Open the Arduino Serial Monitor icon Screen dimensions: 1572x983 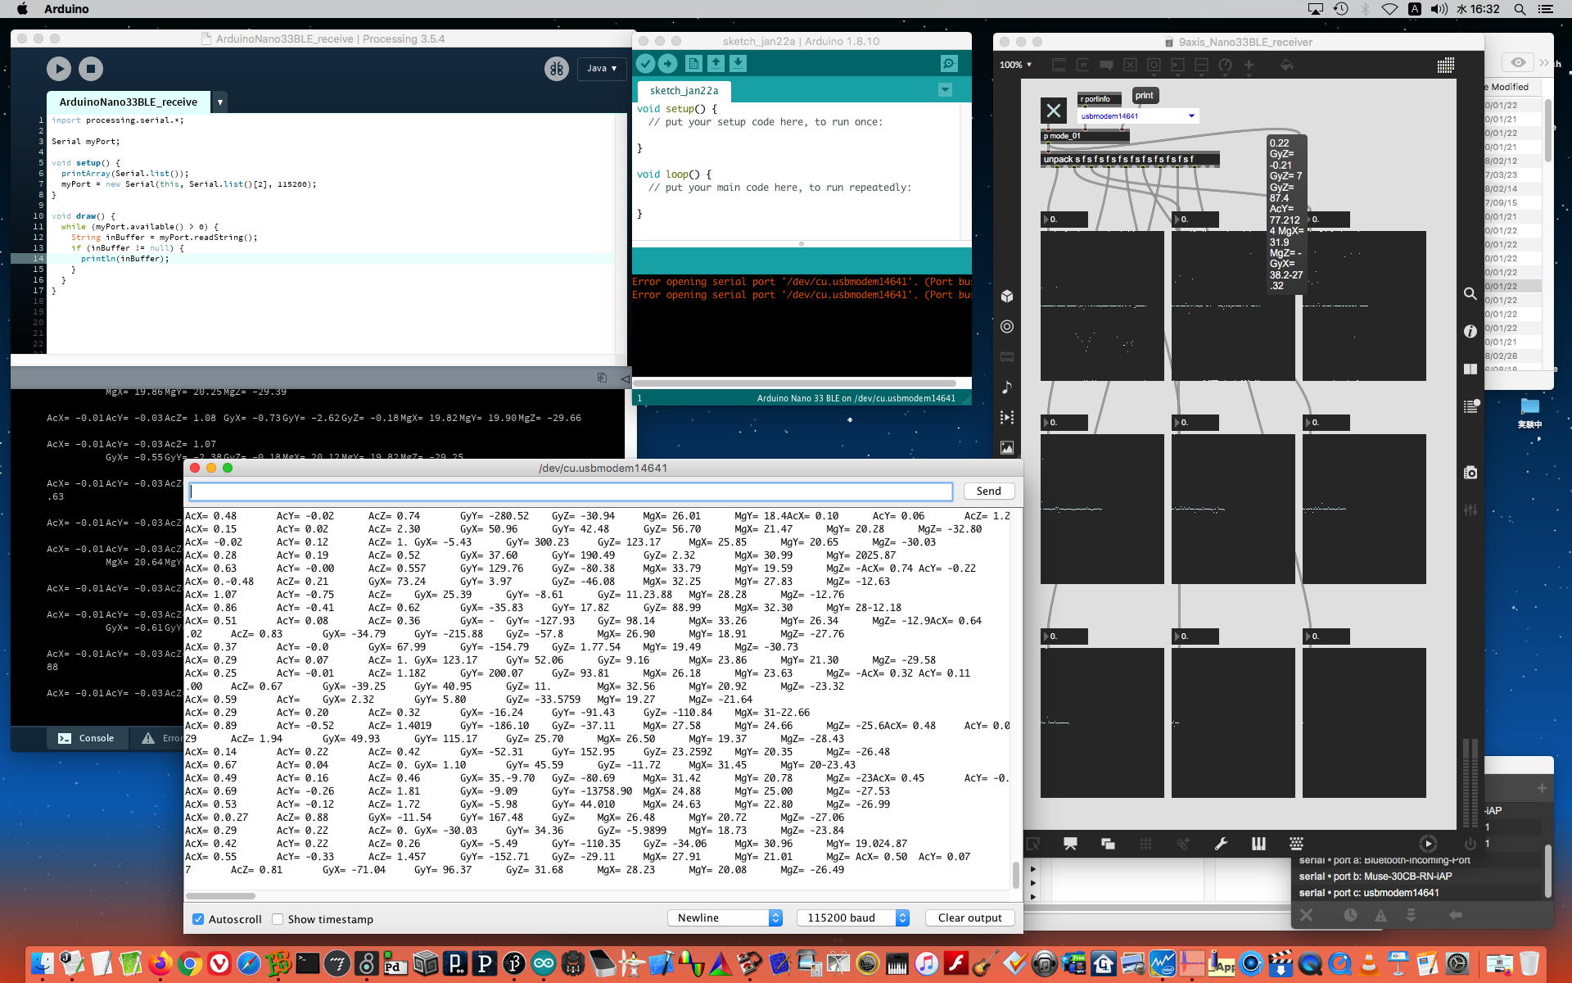[948, 63]
